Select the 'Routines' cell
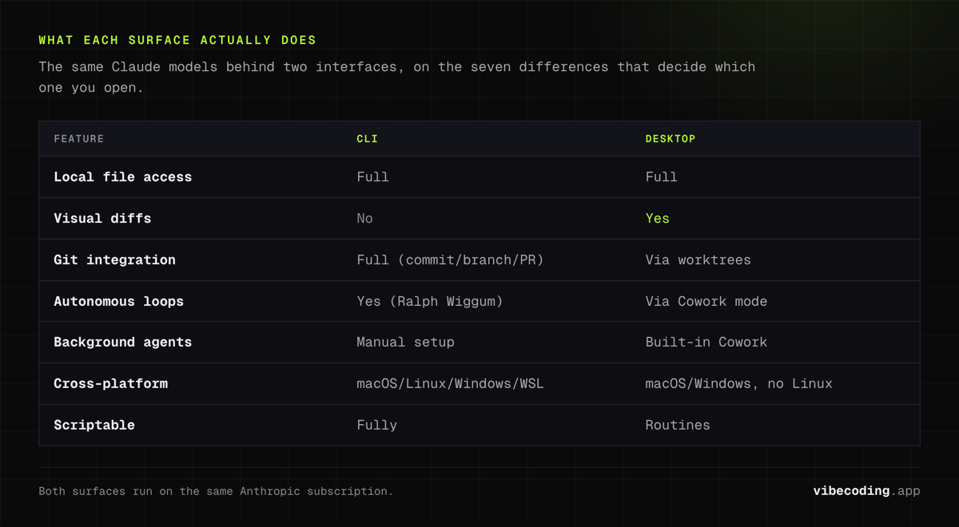Viewport: 959px width, 527px height. [x=678, y=426]
